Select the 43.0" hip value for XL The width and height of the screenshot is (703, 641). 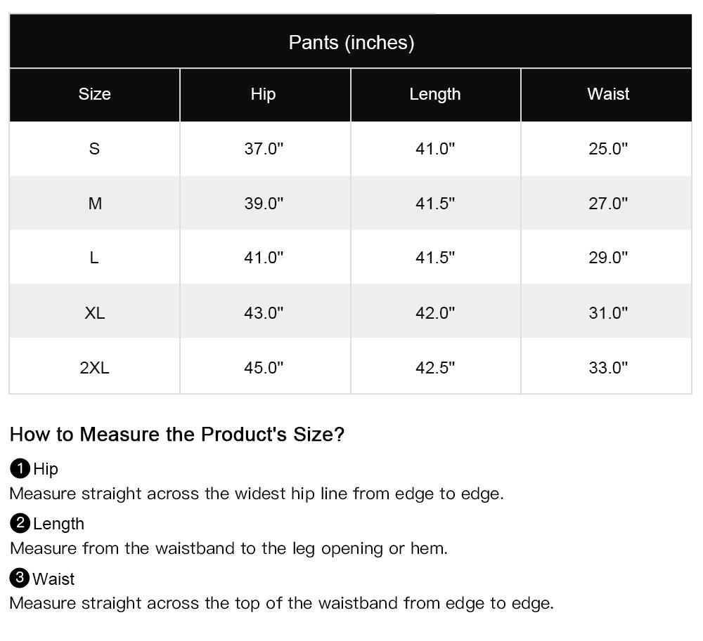click(264, 313)
